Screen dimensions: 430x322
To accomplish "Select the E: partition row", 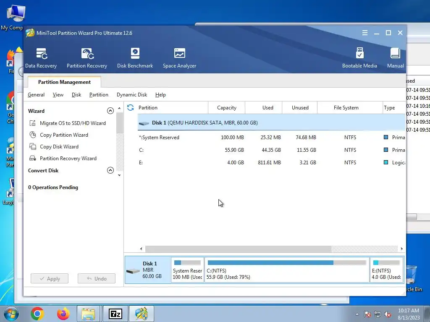I will click(x=272, y=163).
